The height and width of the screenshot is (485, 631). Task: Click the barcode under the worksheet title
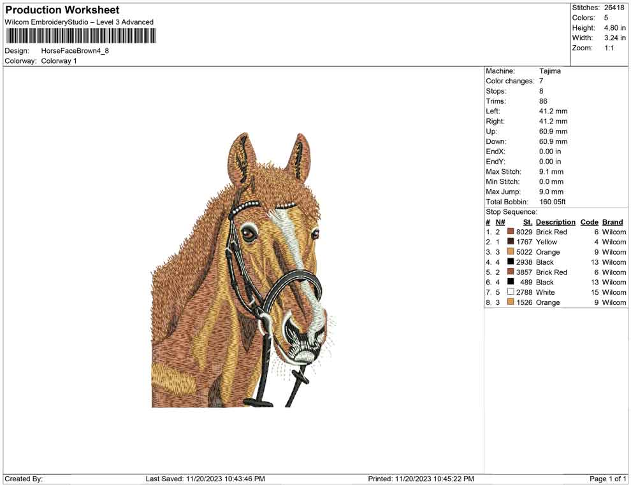click(x=79, y=36)
